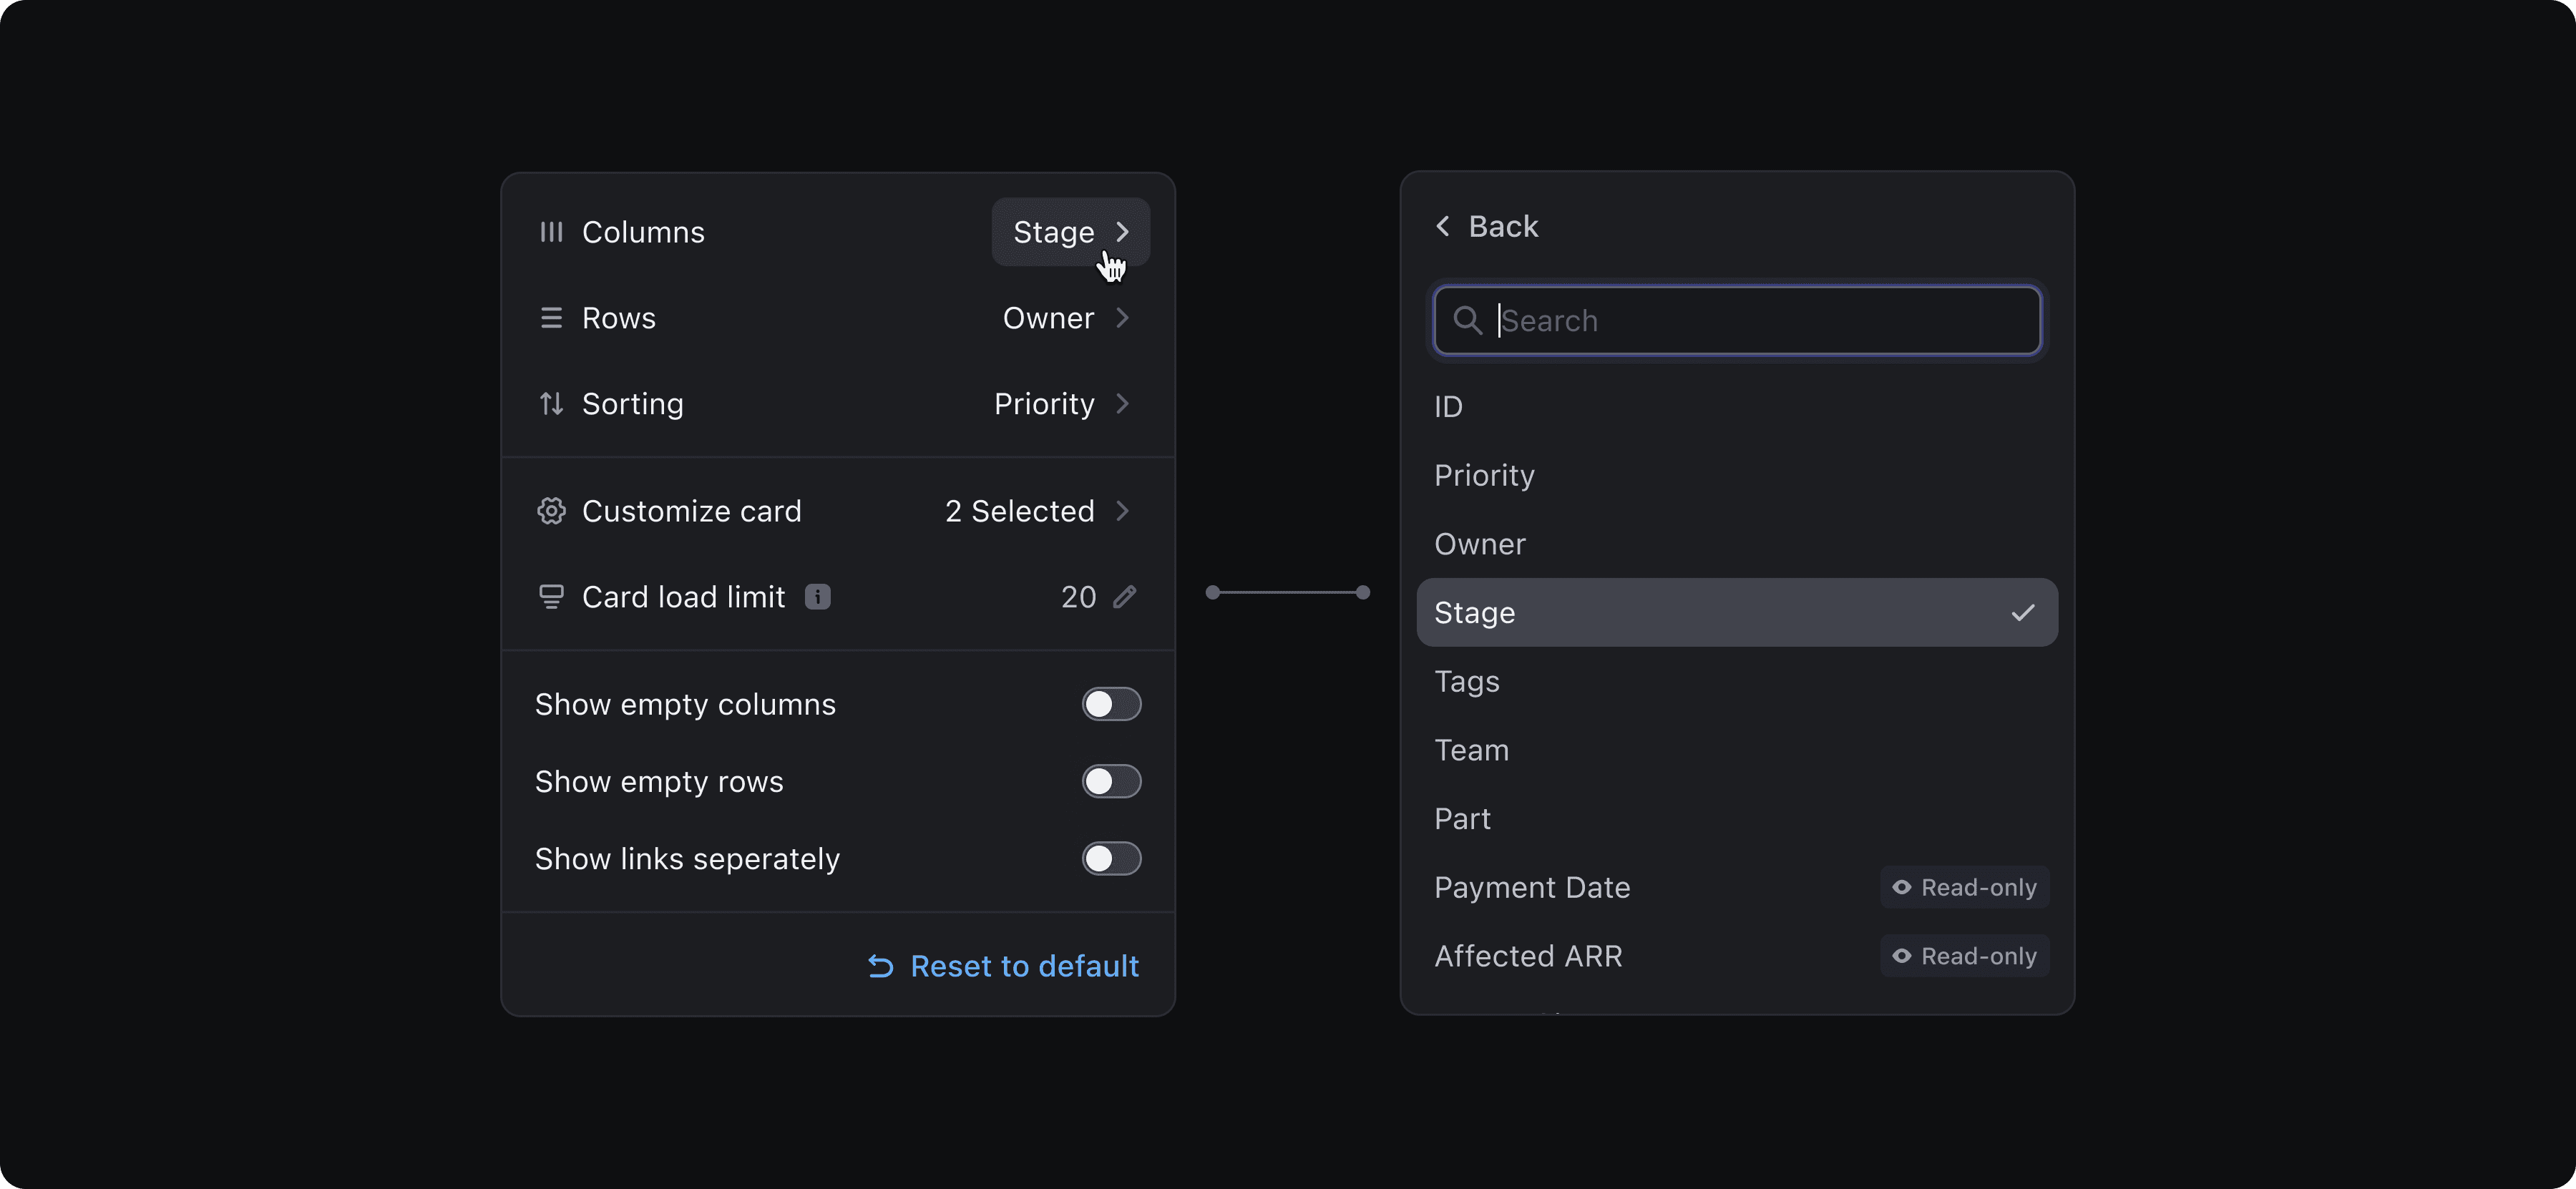
Task: Turn on Show empty rows switch
Action: tap(1111, 781)
